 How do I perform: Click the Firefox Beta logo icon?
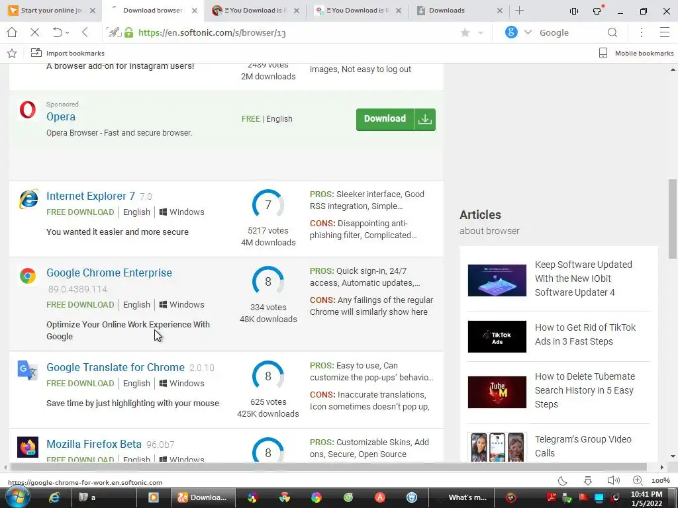(x=28, y=447)
